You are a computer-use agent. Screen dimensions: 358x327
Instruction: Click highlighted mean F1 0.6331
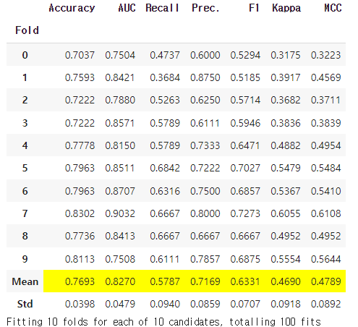[x=245, y=281]
